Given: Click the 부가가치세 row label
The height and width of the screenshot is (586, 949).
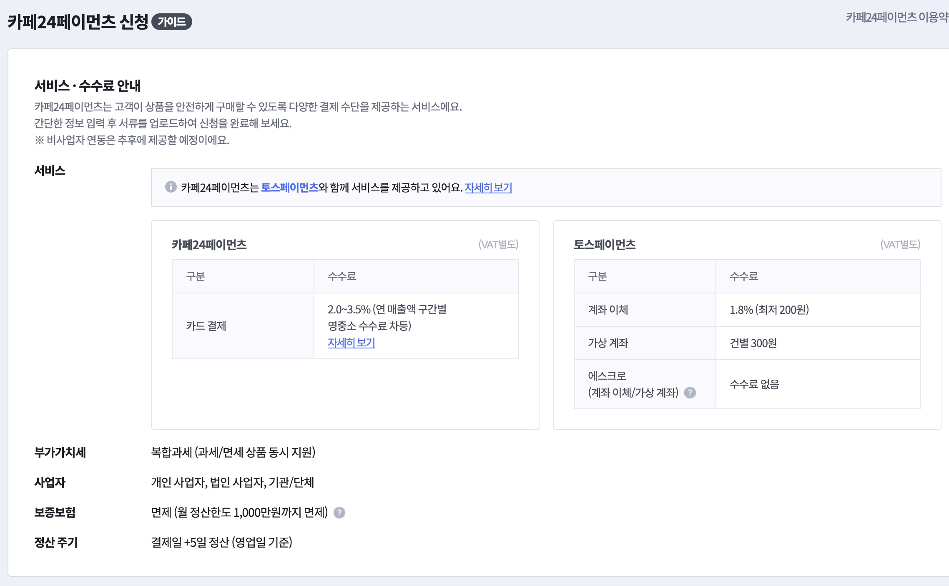Looking at the screenshot, I should pos(60,452).
